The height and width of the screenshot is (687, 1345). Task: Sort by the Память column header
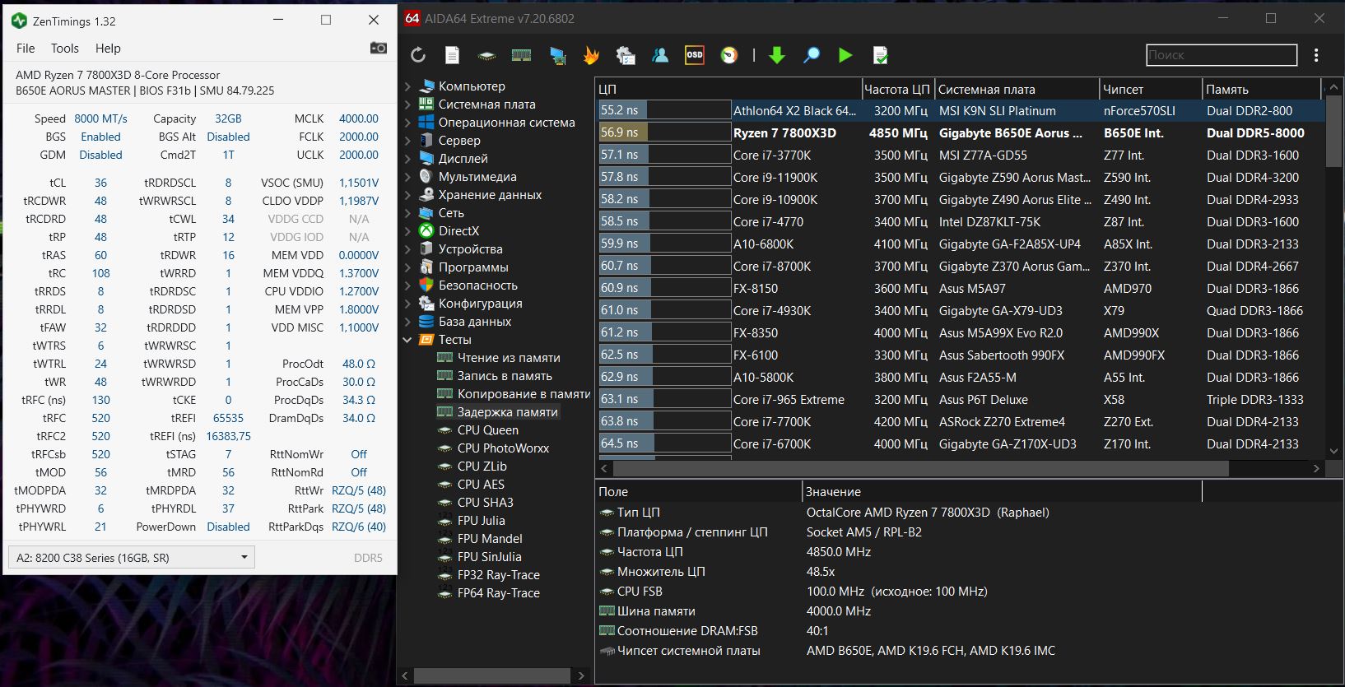1262,89
